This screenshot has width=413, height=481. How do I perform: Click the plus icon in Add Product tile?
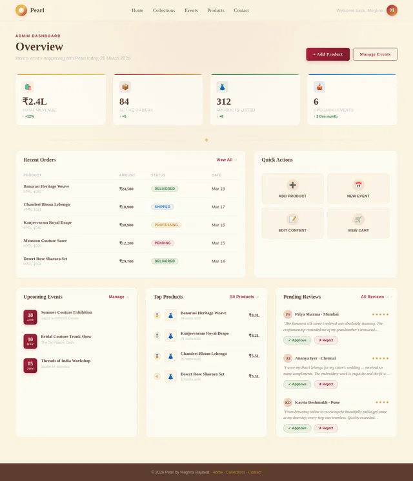coord(292,185)
